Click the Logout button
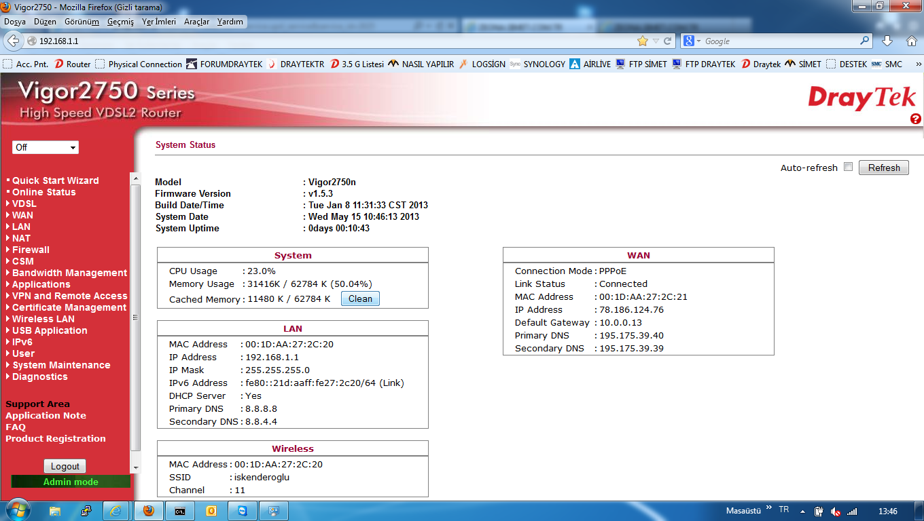Screen dimensions: 924x521 click(65, 466)
